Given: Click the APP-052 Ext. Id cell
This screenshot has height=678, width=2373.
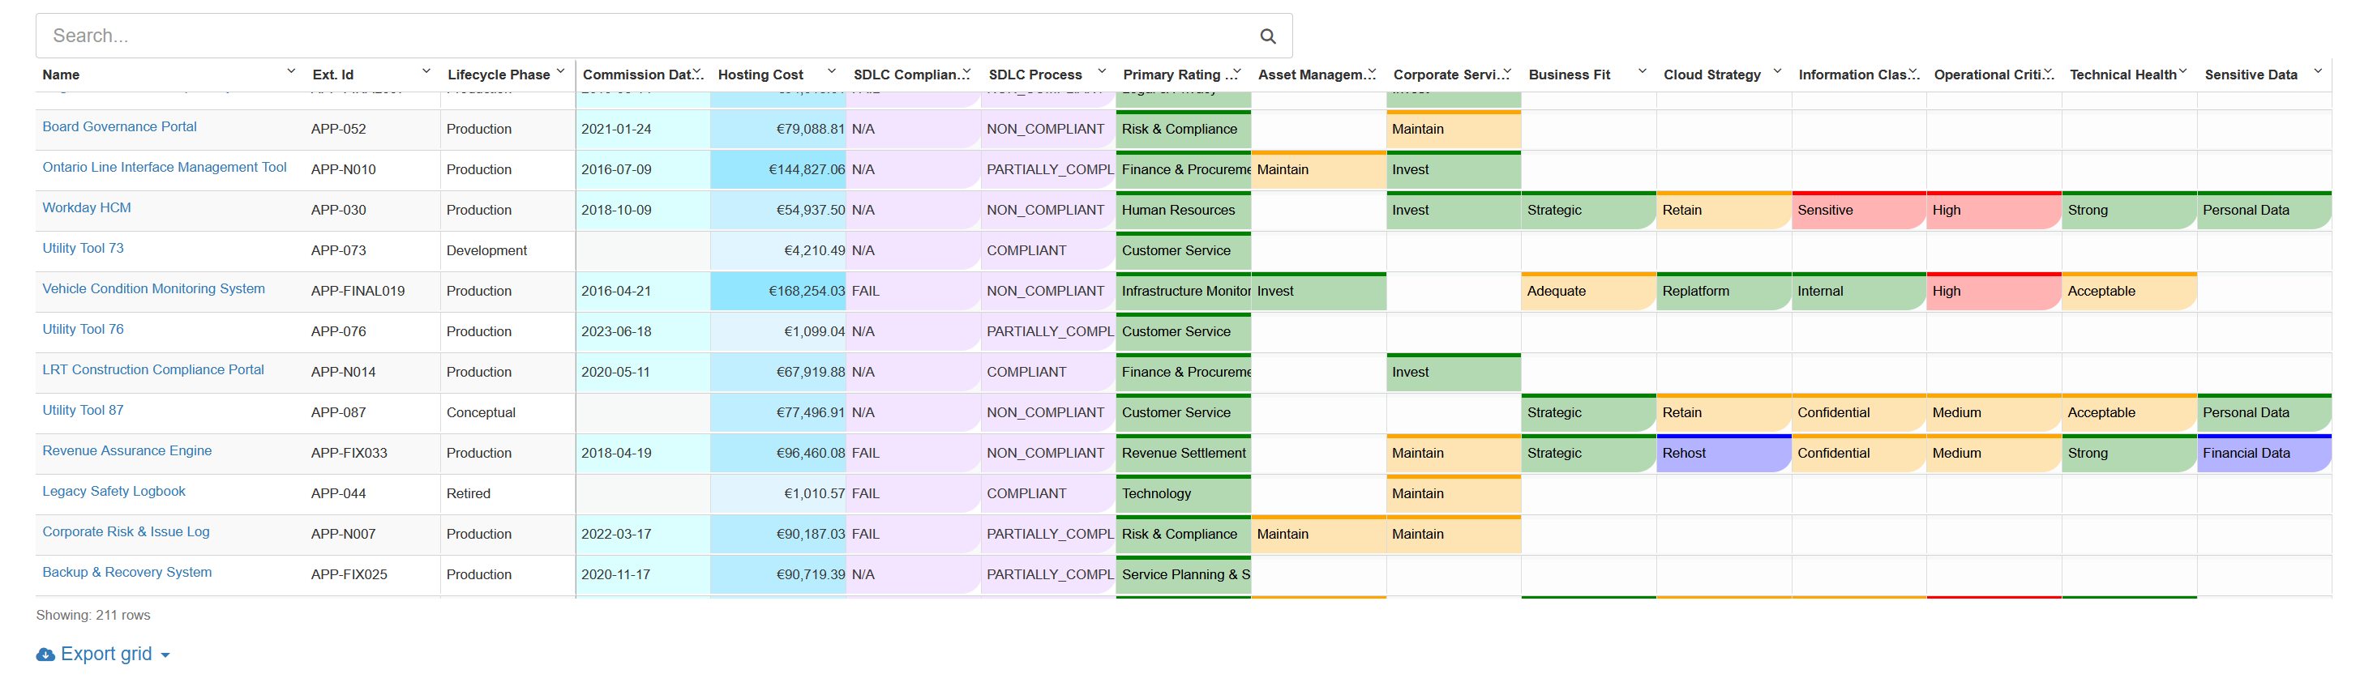Looking at the screenshot, I should (x=373, y=130).
